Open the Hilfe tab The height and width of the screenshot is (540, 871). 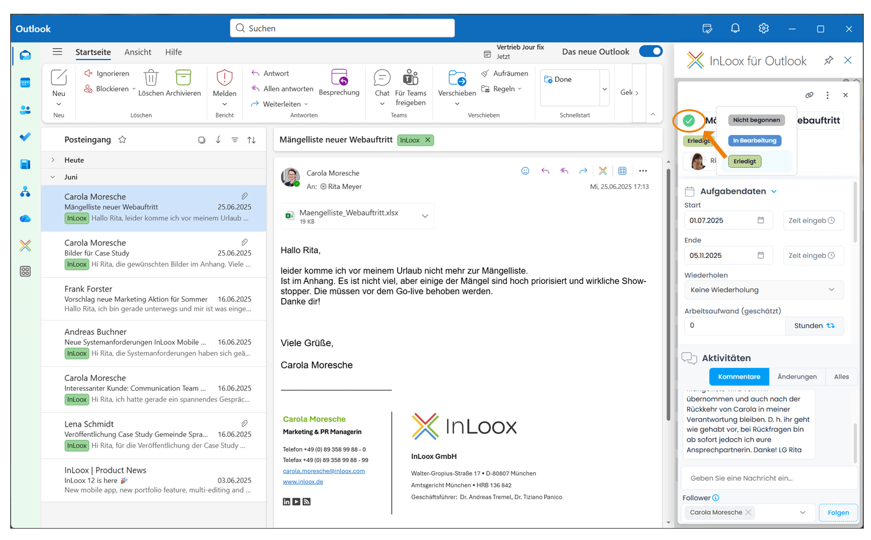pyautogui.click(x=174, y=52)
